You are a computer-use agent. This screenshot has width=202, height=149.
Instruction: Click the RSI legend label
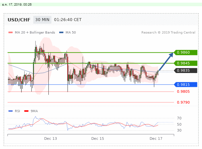click(x=17, y=111)
